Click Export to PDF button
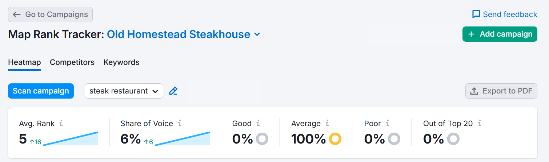 point(501,91)
